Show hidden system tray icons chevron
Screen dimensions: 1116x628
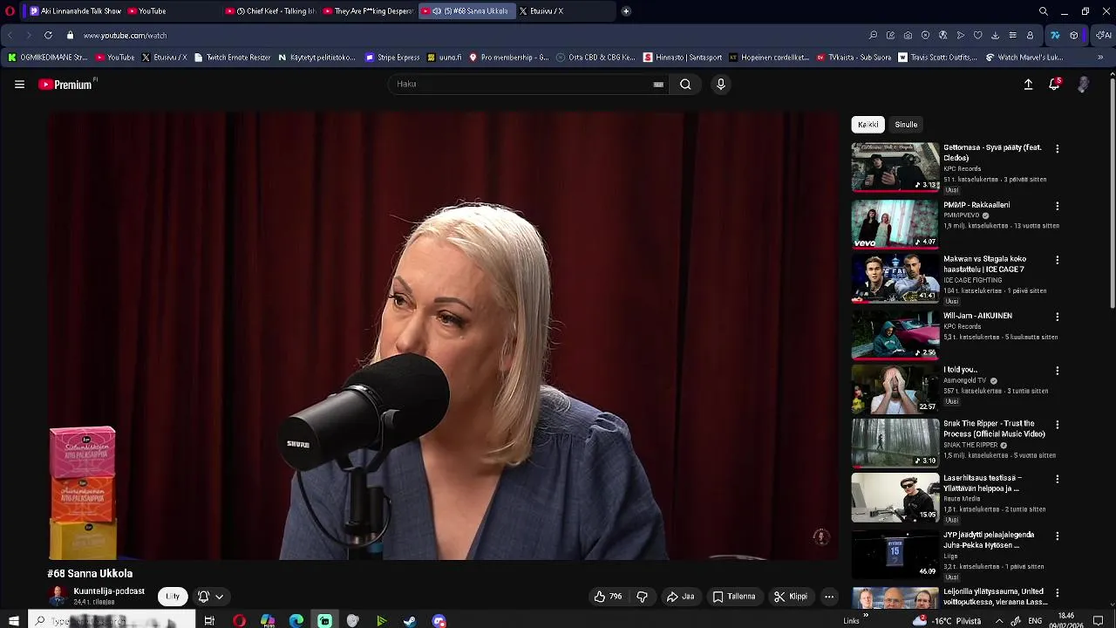999,621
